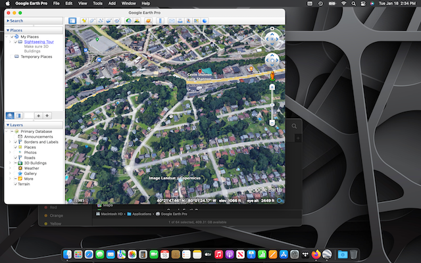The image size is (421, 263).
Task: Select the Temporary Places folder
Action: pyautogui.click(x=36, y=57)
